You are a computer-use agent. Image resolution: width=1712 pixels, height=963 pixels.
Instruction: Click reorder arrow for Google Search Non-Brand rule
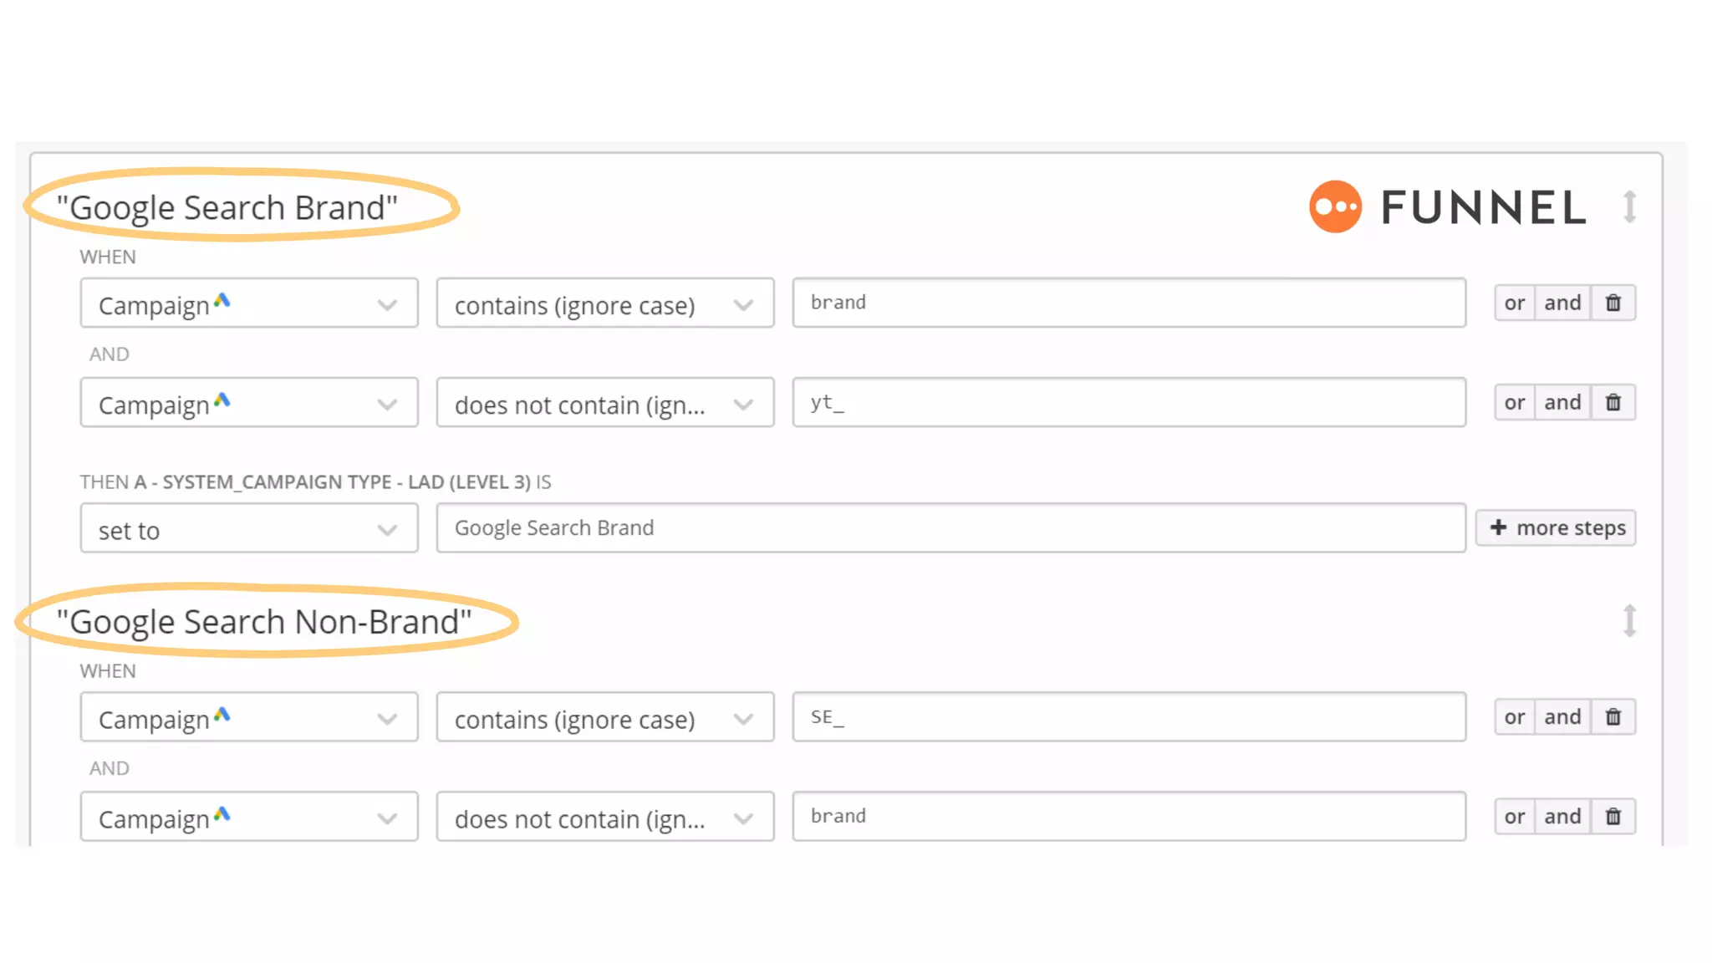tap(1629, 621)
